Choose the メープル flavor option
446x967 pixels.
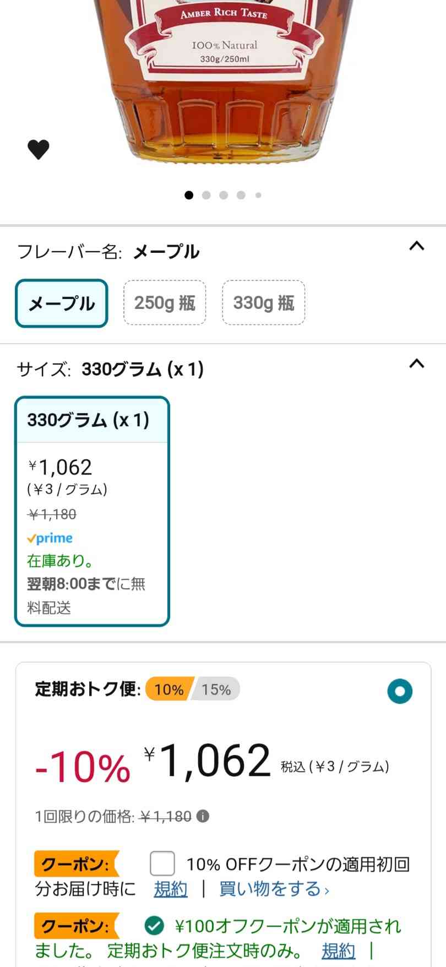(62, 303)
